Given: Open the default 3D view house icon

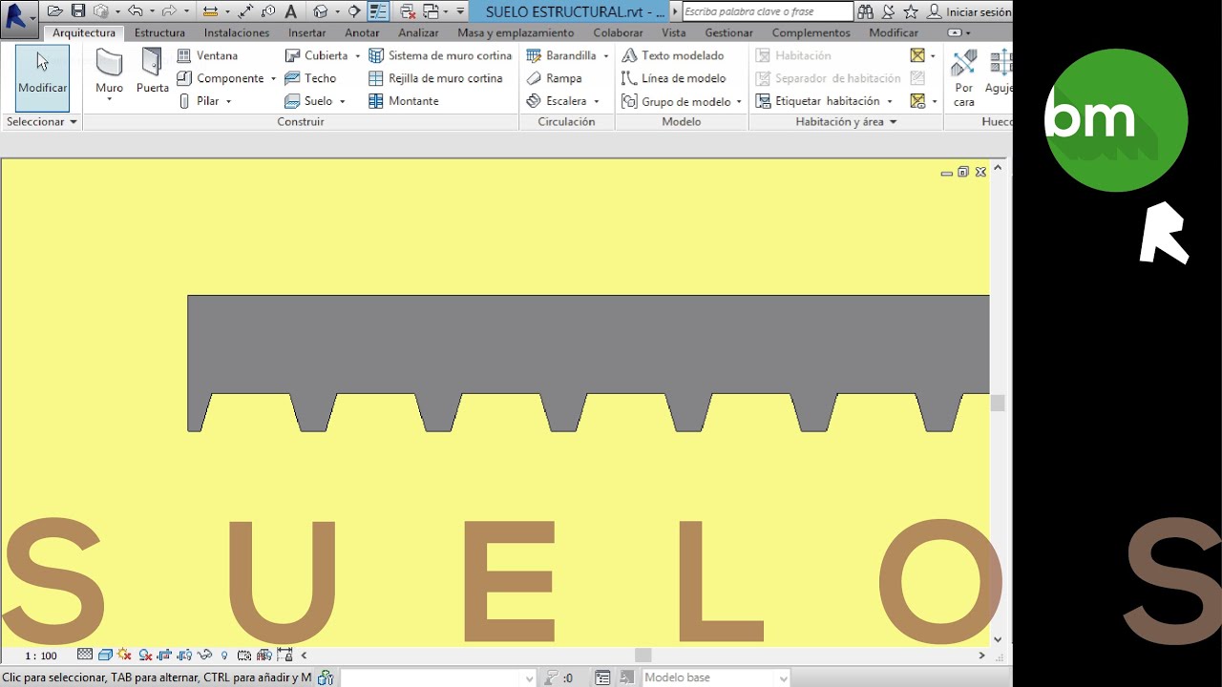Looking at the screenshot, I should pos(321,11).
